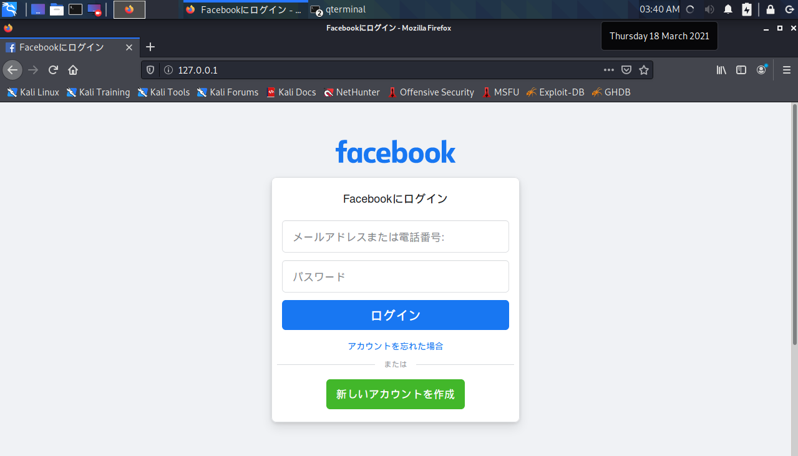This screenshot has width=798, height=456.
Task: Select the Firefox workspace button in panel
Action: pos(129,9)
